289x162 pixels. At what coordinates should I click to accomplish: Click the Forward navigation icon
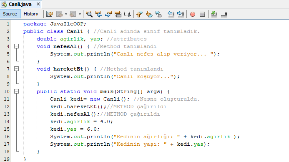tap(73, 14)
